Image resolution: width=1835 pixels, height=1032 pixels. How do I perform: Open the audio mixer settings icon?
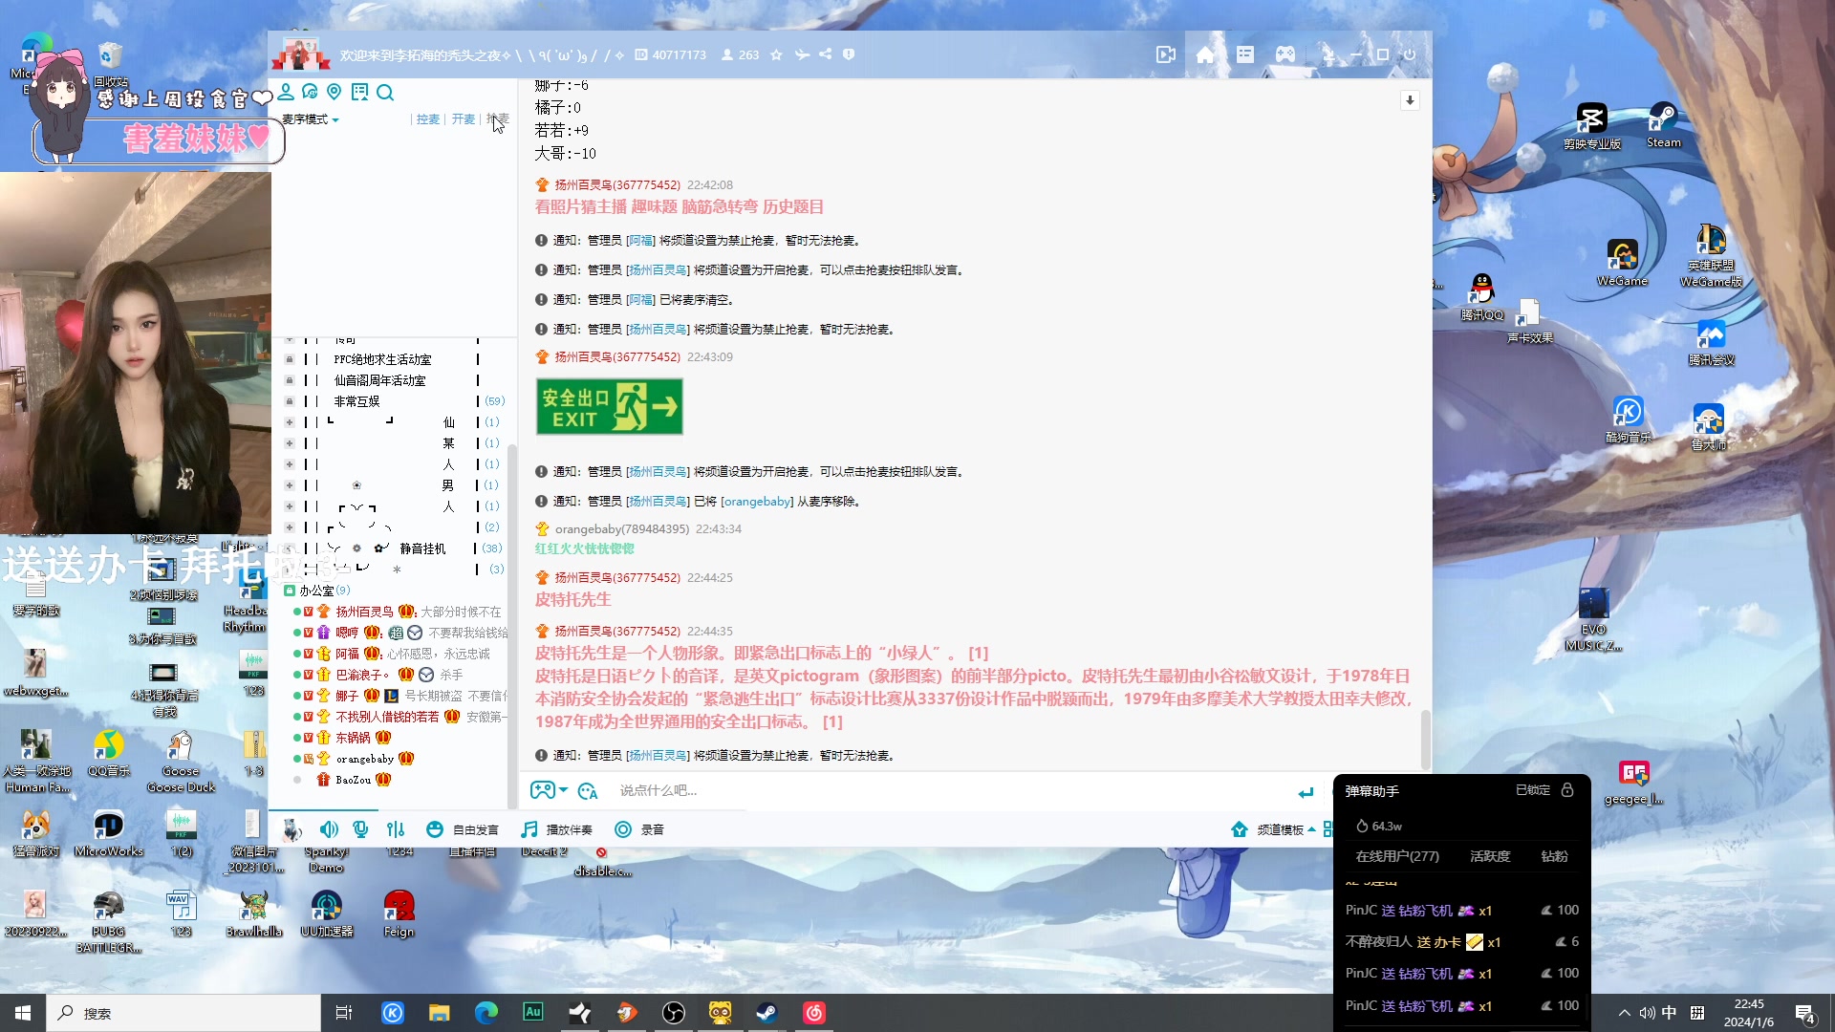(396, 829)
